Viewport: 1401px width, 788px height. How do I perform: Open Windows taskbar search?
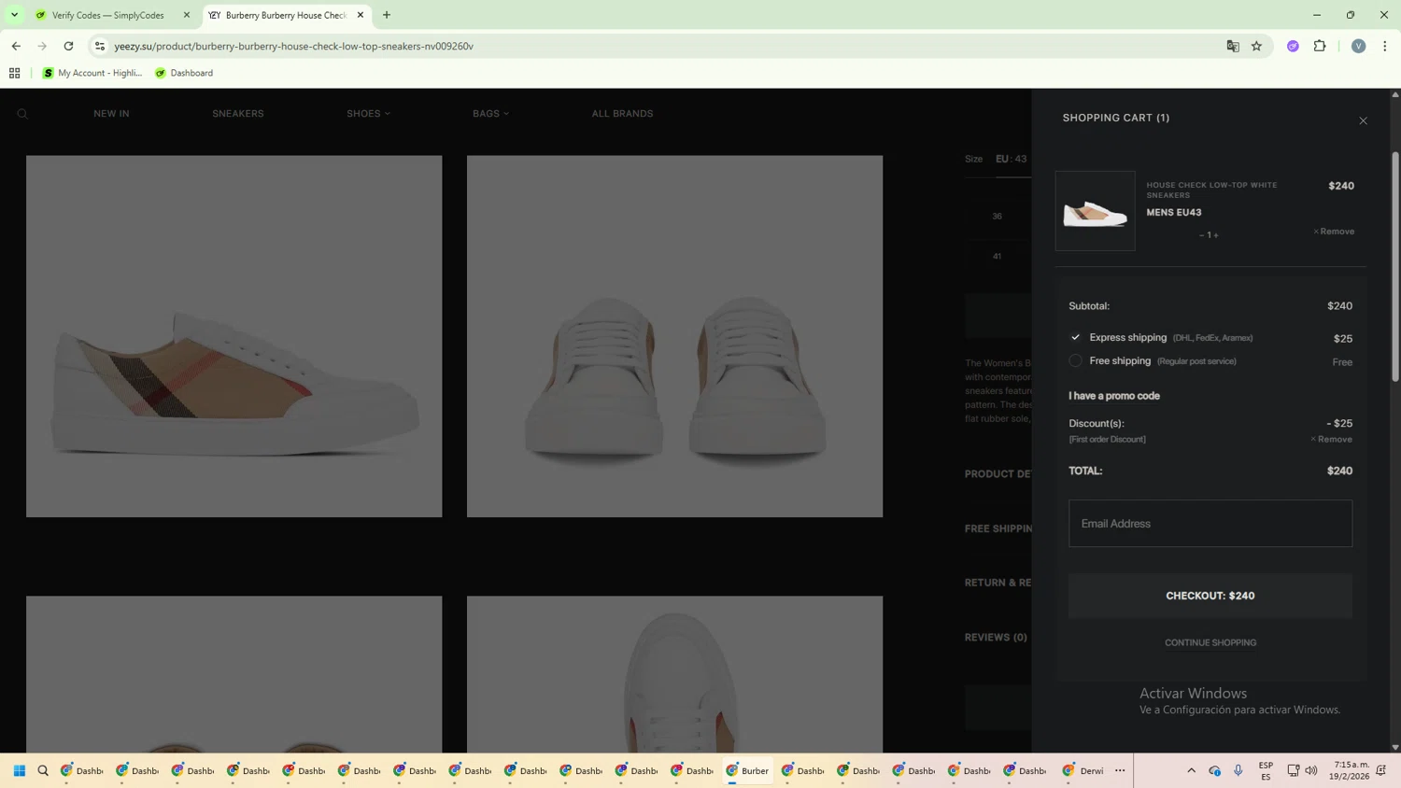[43, 770]
